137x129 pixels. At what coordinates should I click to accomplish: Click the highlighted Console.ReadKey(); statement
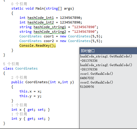pos(38,46)
